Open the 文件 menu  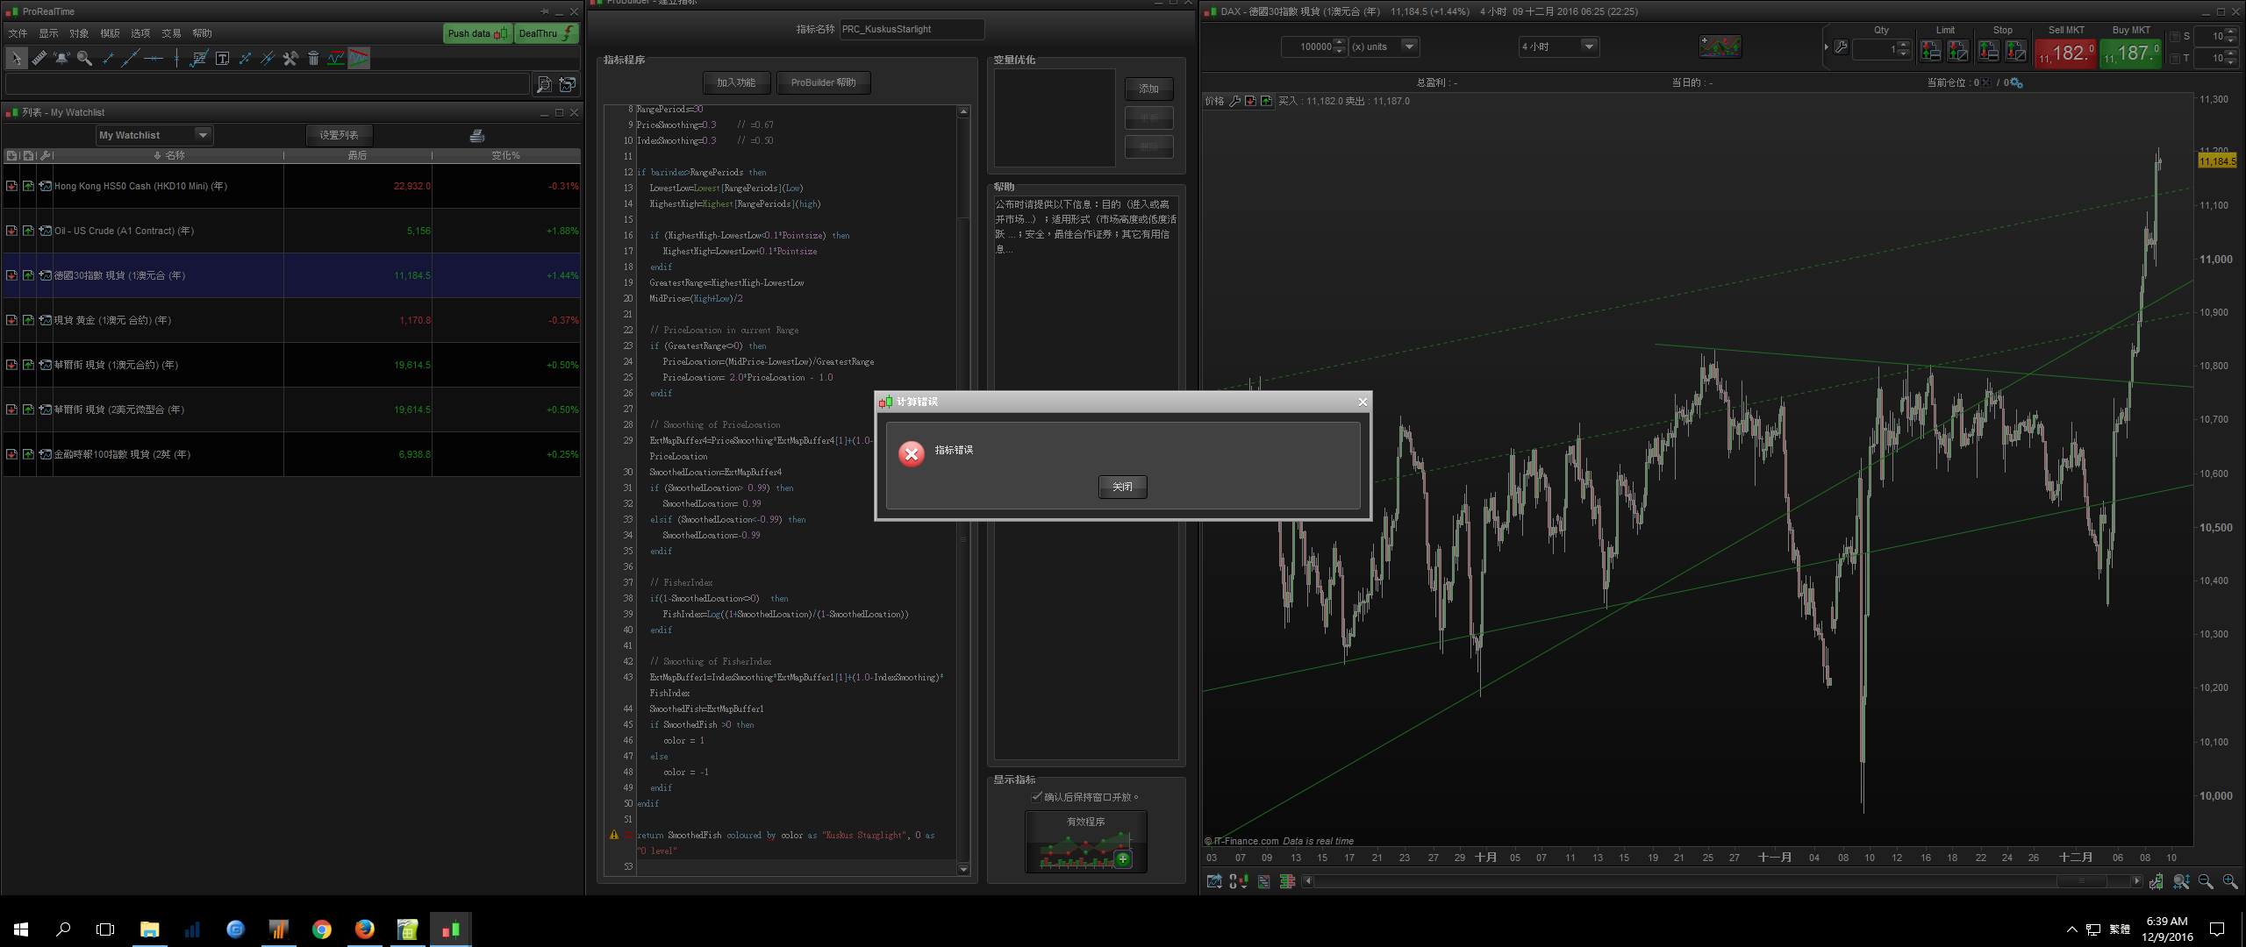[x=18, y=33]
